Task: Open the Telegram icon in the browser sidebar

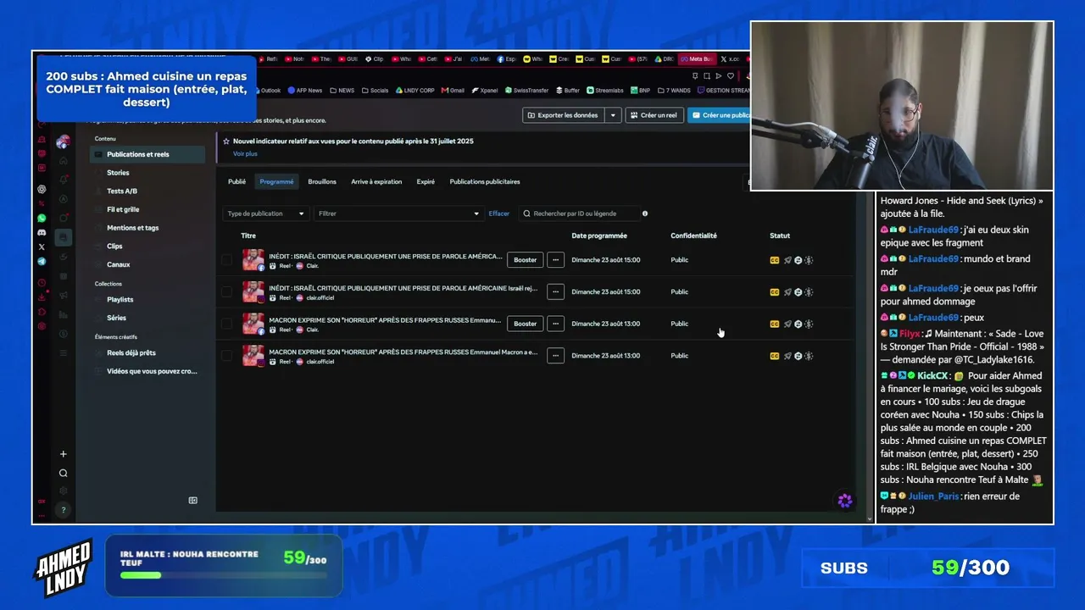Action: (x=42, y=262)
